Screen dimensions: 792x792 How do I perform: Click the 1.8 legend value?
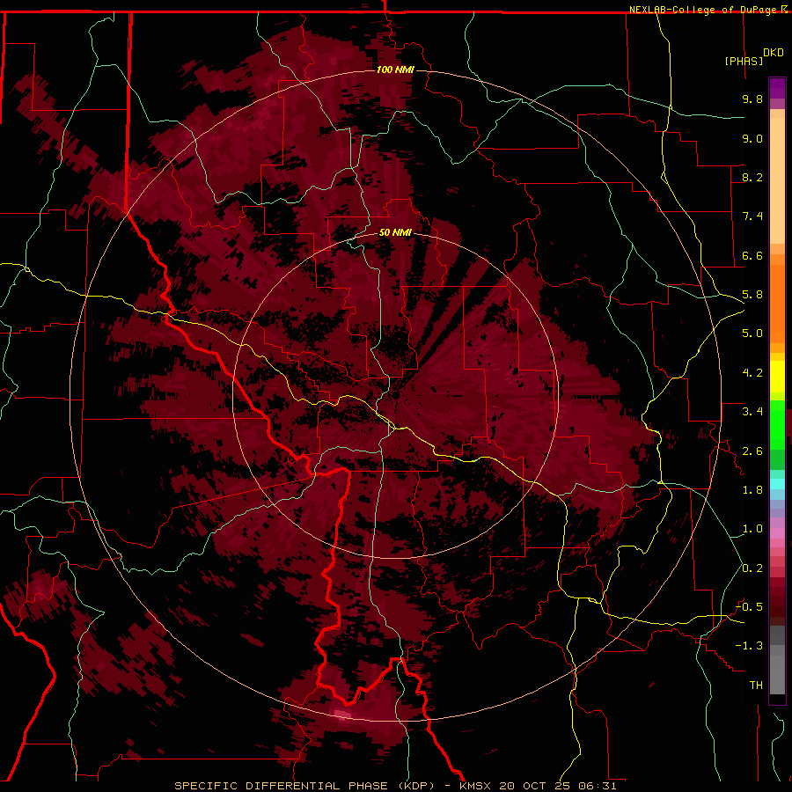coord(752,490)
